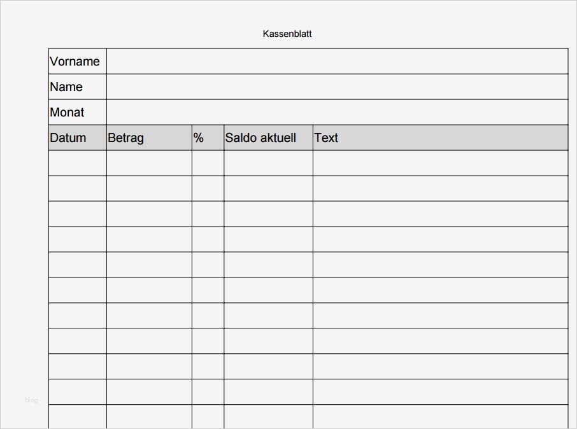Click the % column header
The height and width of the screenshot is (429, 577).
[208, 137]
